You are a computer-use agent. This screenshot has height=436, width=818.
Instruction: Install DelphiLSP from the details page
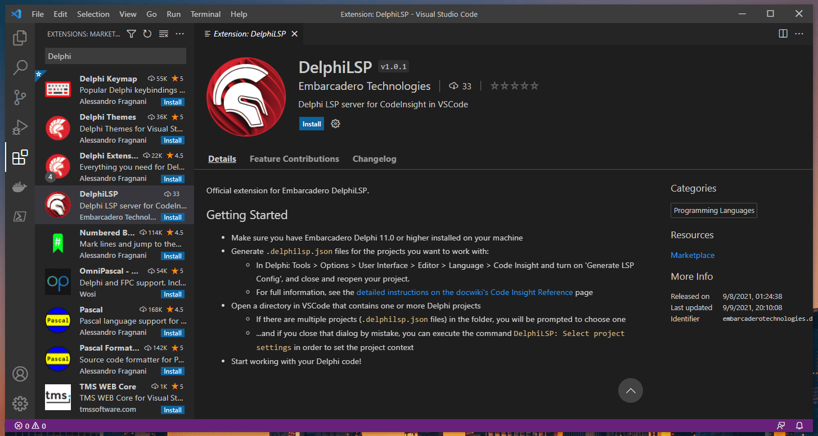coord(312,124)
